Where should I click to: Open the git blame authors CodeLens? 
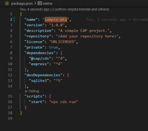pos(64,9)
